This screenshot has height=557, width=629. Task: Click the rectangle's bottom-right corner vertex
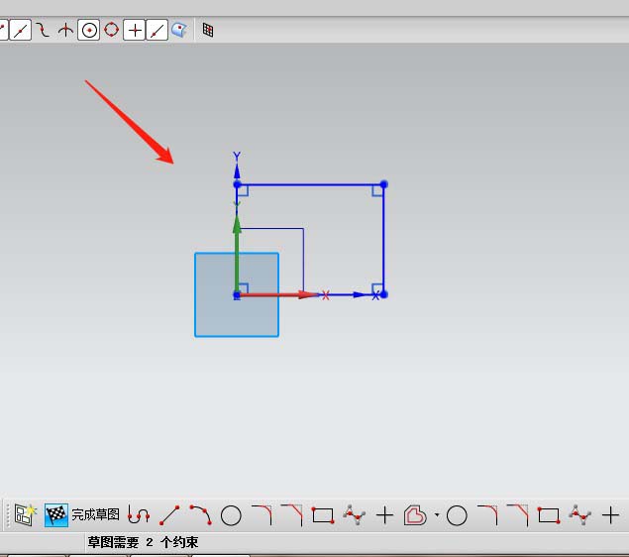(x=384, y=294)
